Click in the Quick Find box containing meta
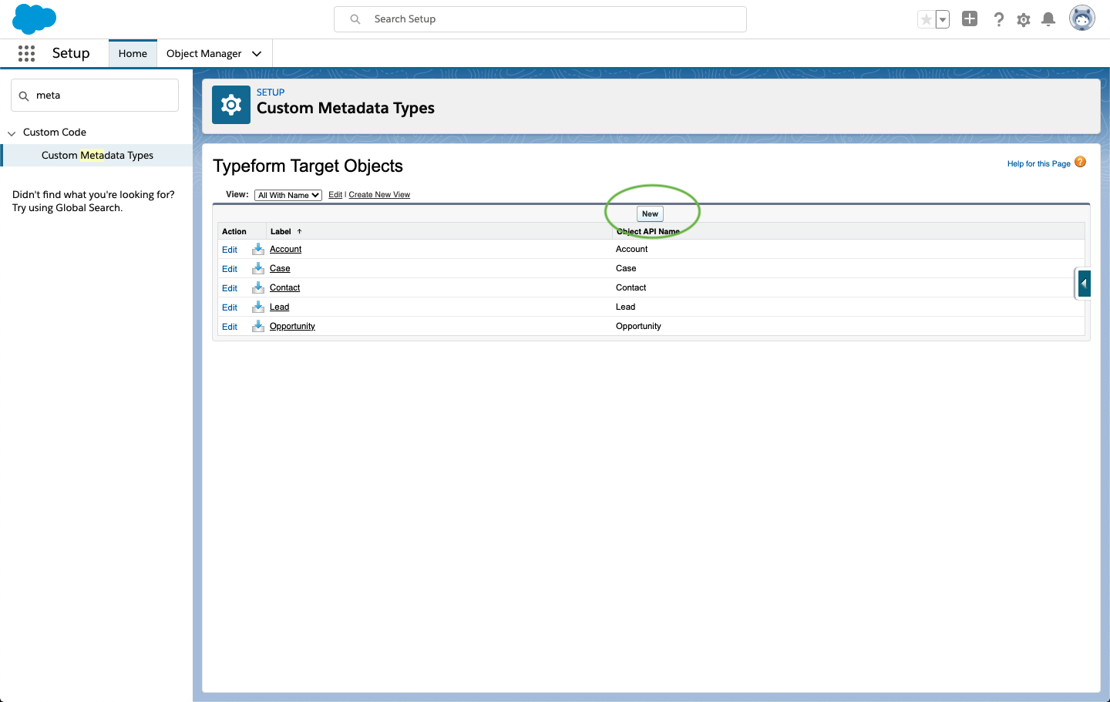 95,96
